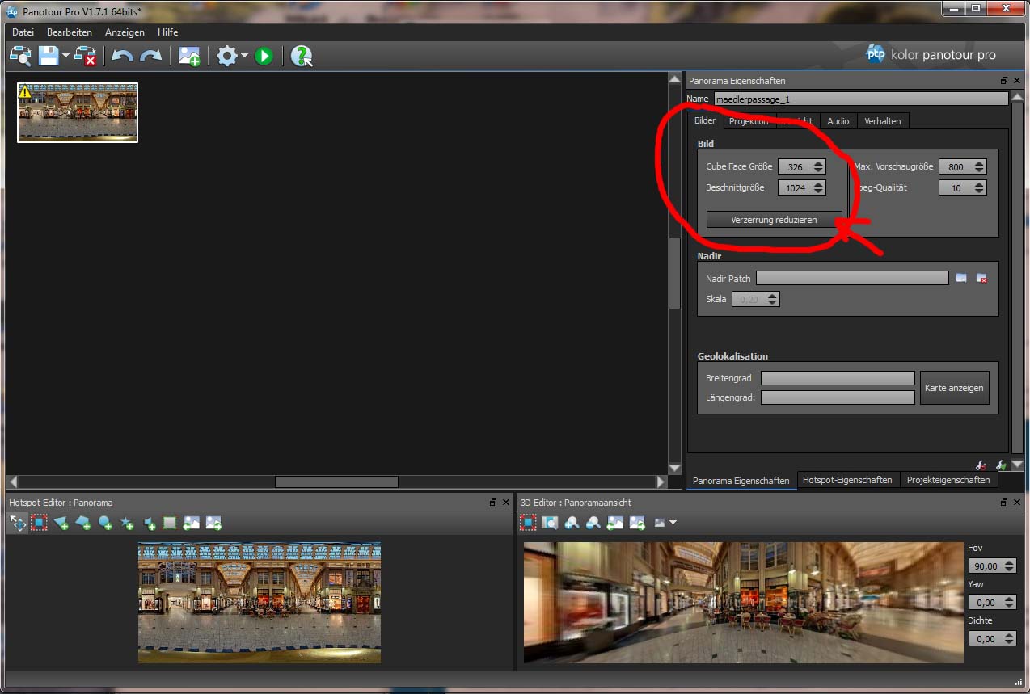Click the undo arrow in main toolbar
Image resolution: width=1030 pixels, height=694 pixels.
pos(122,56)
